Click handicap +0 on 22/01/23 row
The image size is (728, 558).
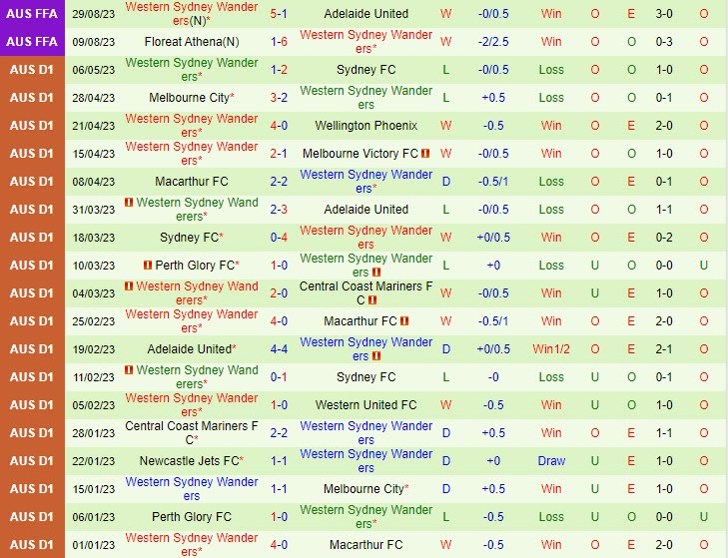[x=493, y=461]
